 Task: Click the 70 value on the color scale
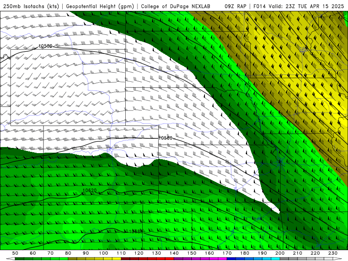coord(50,253)
